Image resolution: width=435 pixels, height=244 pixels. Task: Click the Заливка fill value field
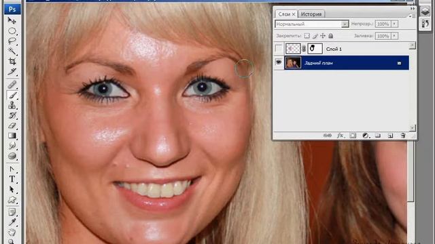(x=383, y=36)
